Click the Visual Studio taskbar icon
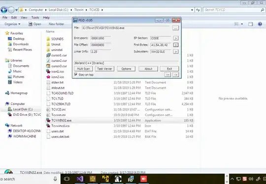This screenshot has height=184, width=266. 80,179
